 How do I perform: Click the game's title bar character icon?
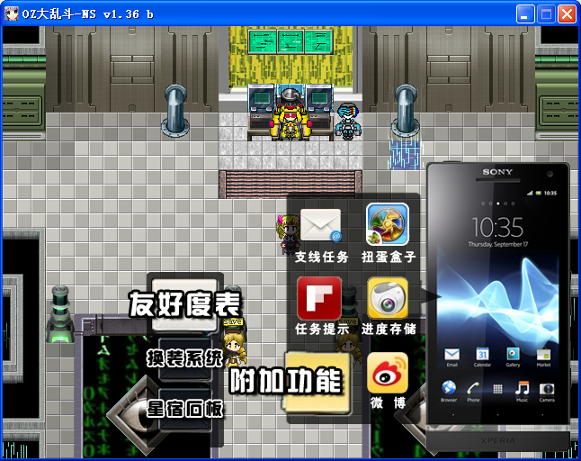coord(11,14)
